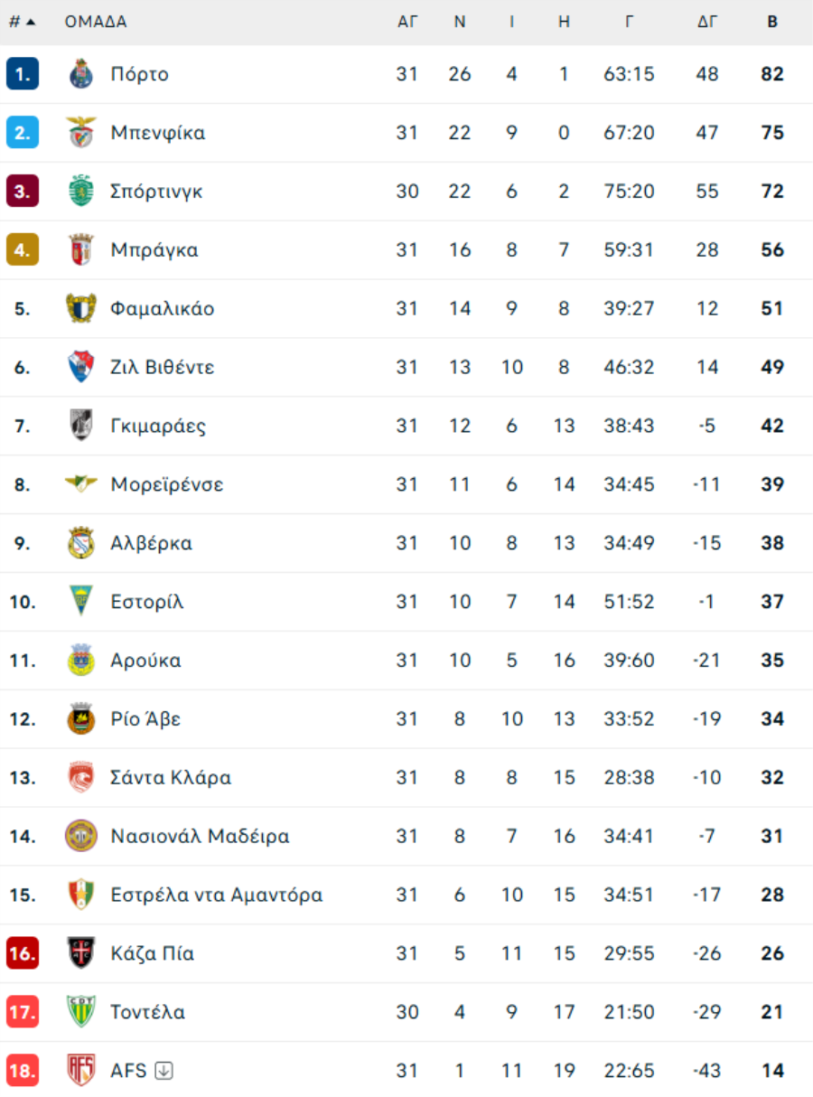The height and width of the screenshot is (1097, 813).
Task: Click the relegation arrow icon beside AFS
Action: point(164,1071)
